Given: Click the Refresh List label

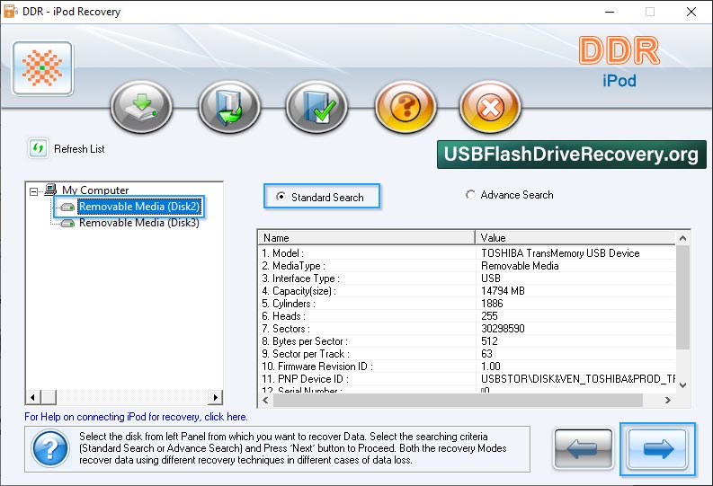Looking at the screenshot, I should coord(79,149).
